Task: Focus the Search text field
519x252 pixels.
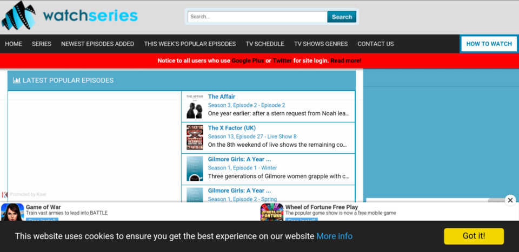Action: [257, 17]
